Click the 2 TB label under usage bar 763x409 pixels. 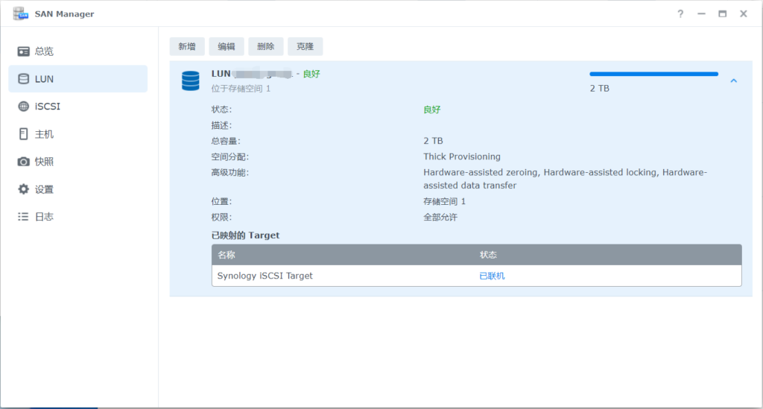(600, 89)
